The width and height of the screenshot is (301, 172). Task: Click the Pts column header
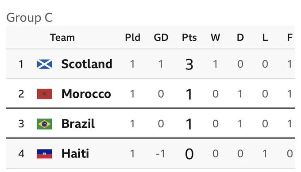point(189,38)
